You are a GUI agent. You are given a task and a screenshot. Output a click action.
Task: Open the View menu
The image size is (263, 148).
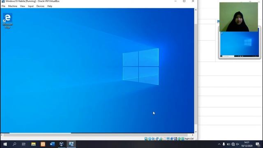click(23, 6)
